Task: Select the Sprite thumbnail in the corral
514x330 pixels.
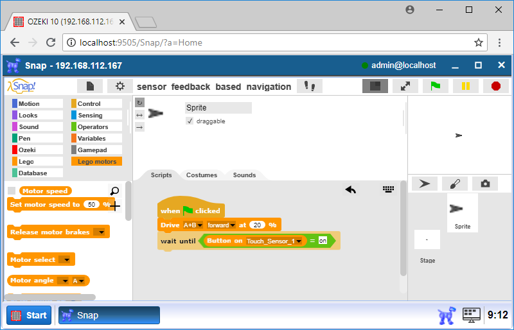Action: (463, 213)
